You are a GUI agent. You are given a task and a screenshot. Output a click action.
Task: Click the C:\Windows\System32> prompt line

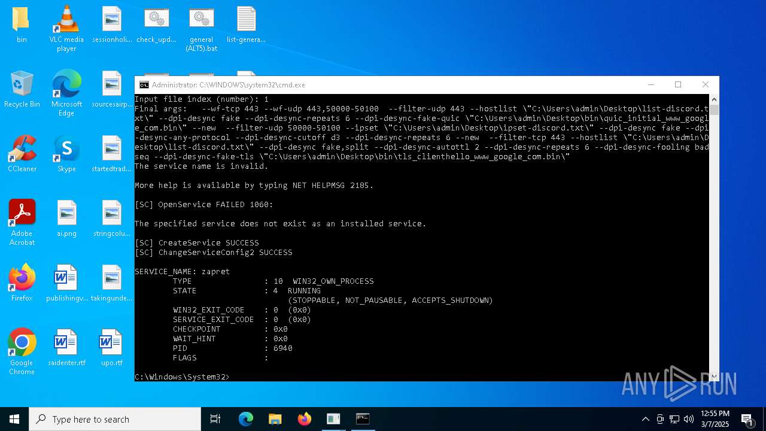tap(182, 377)
